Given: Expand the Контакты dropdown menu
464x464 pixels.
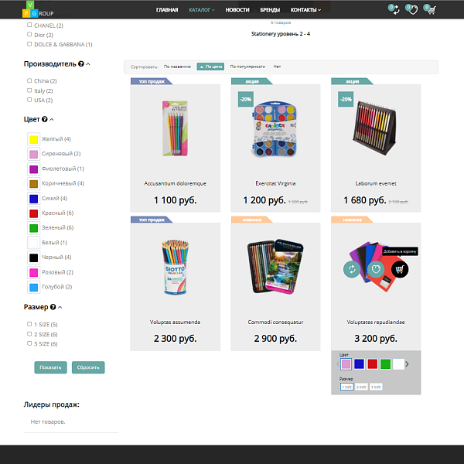Looking at the screenshot, I should [x=305, y=10].
